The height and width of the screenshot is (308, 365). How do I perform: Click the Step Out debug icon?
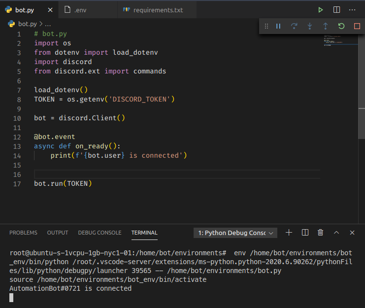[x=325, y=26]
